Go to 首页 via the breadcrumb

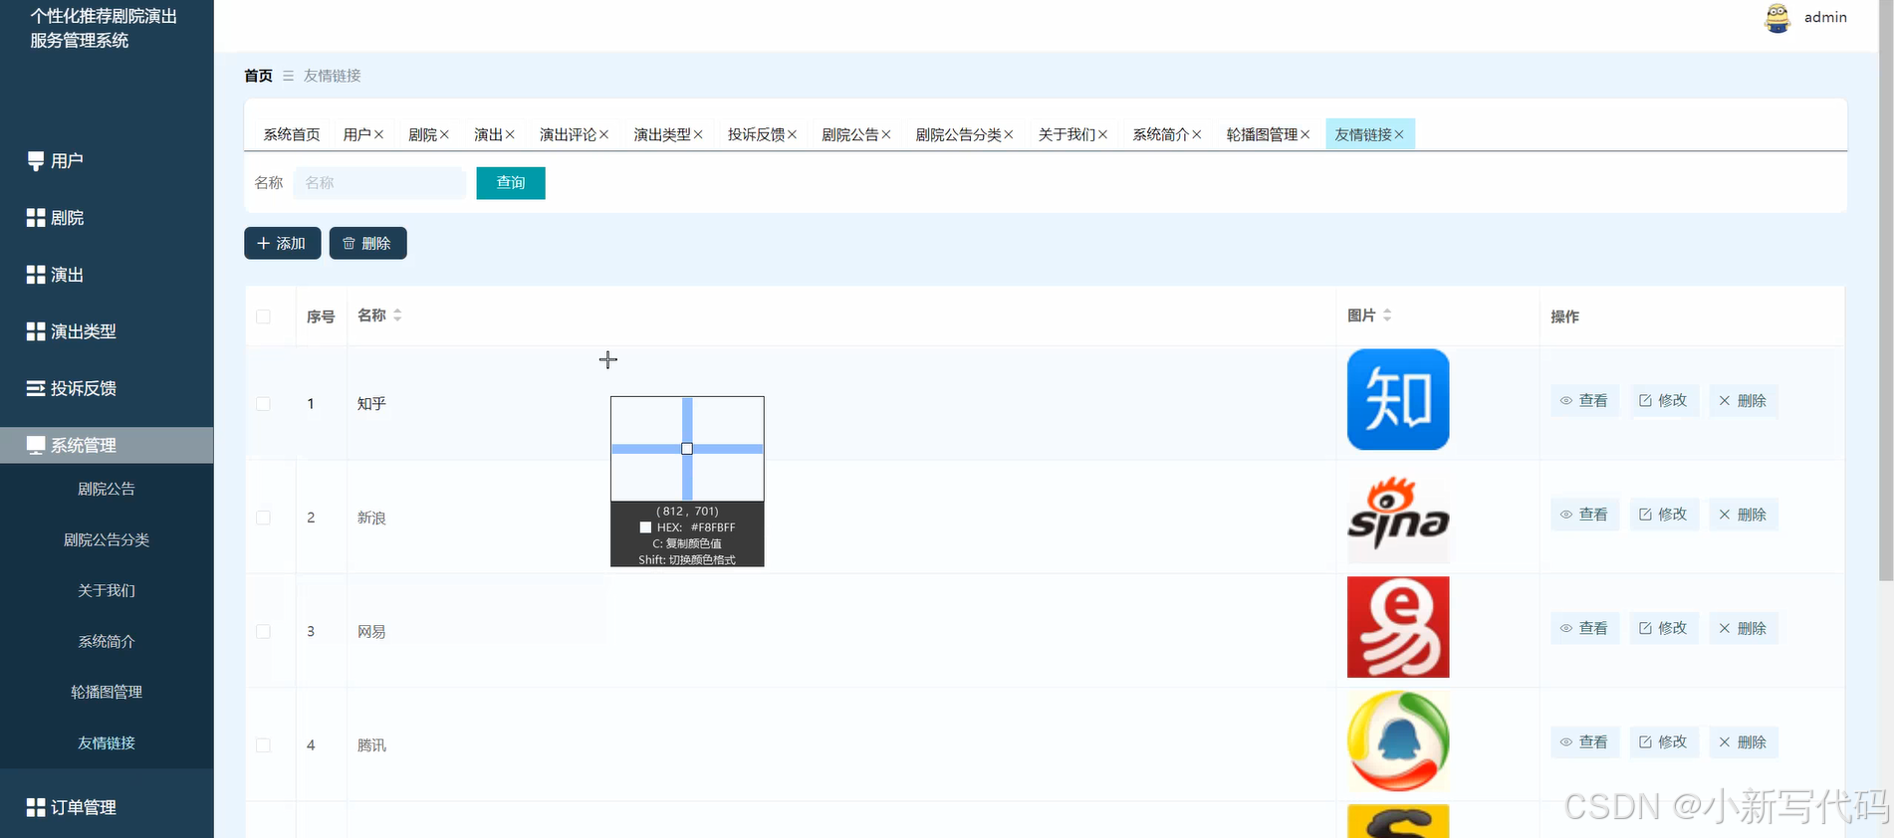point(258,76)
